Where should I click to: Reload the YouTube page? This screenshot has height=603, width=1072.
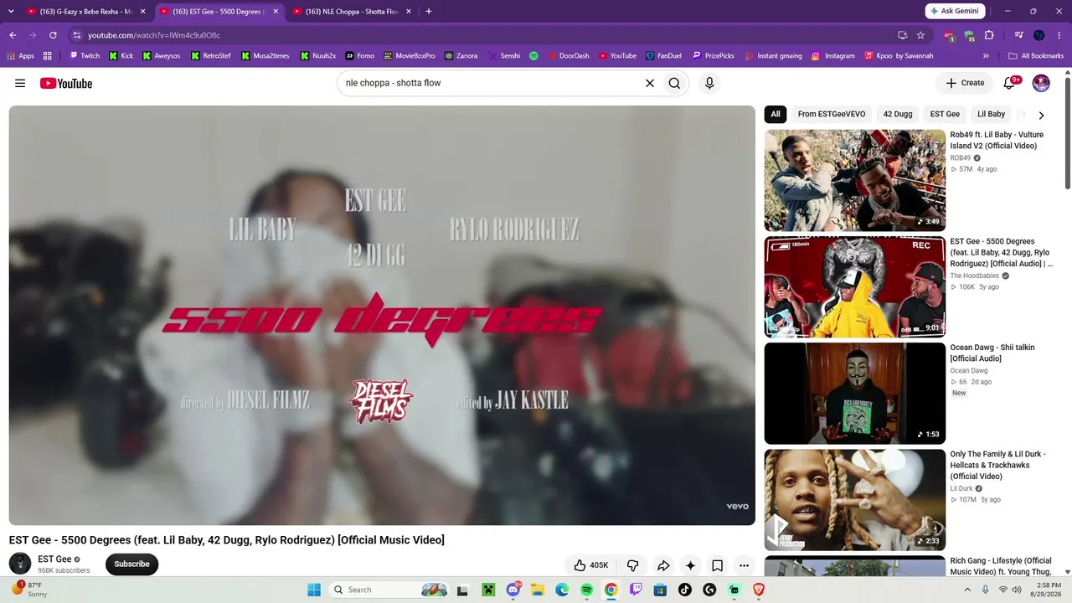(x=53, y=35)
